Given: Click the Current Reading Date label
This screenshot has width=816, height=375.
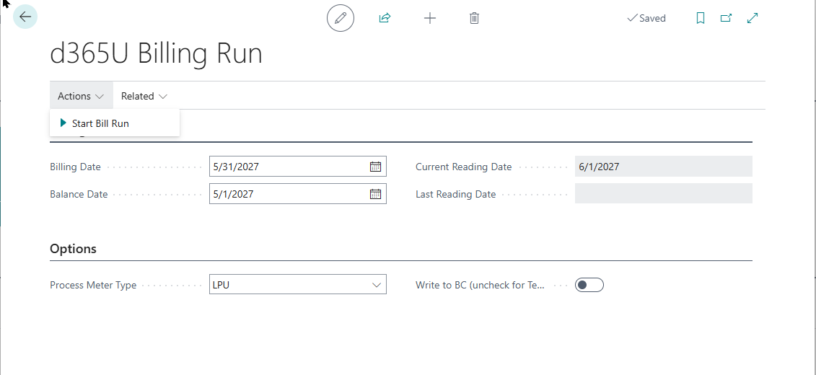Looking at the screenshot, I should pyautogui.click(x=464, y=167).
